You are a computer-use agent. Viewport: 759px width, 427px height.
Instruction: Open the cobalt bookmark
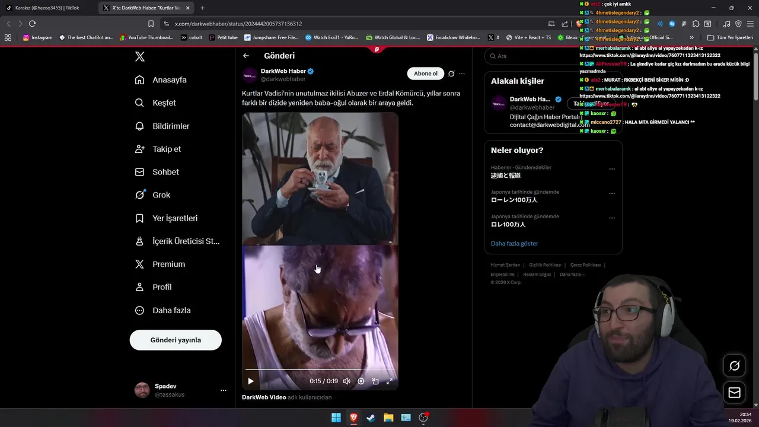(192, 37)
